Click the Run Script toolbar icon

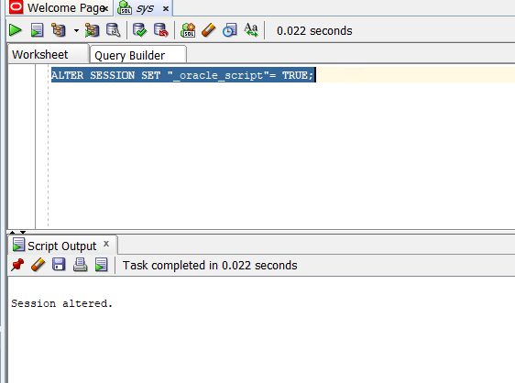coord(38,30)
